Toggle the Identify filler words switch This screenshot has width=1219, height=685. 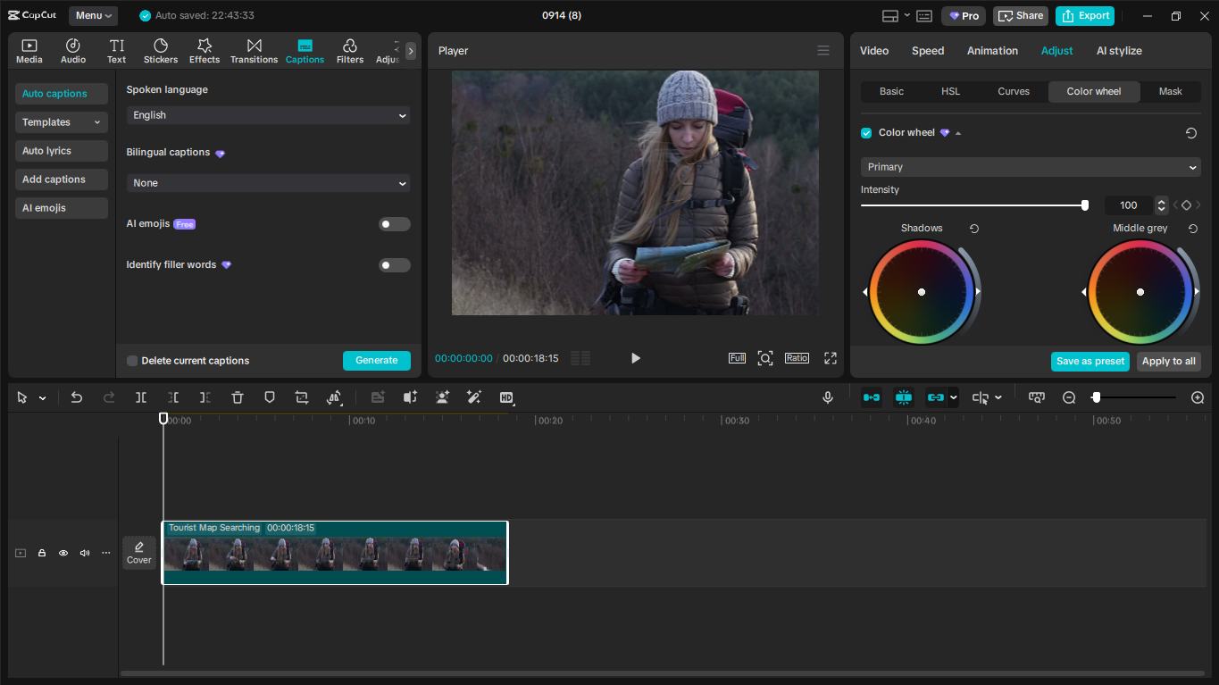pyautogui.click(x=394, y=264)
